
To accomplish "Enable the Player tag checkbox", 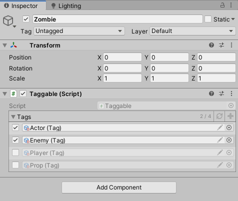I will click(x=15, y=152).
